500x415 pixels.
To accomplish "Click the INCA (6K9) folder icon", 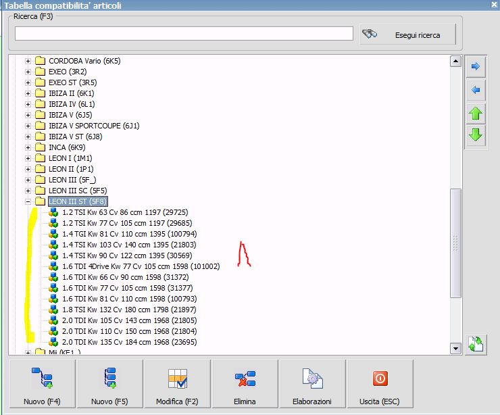I will click(x=40, y=147).
